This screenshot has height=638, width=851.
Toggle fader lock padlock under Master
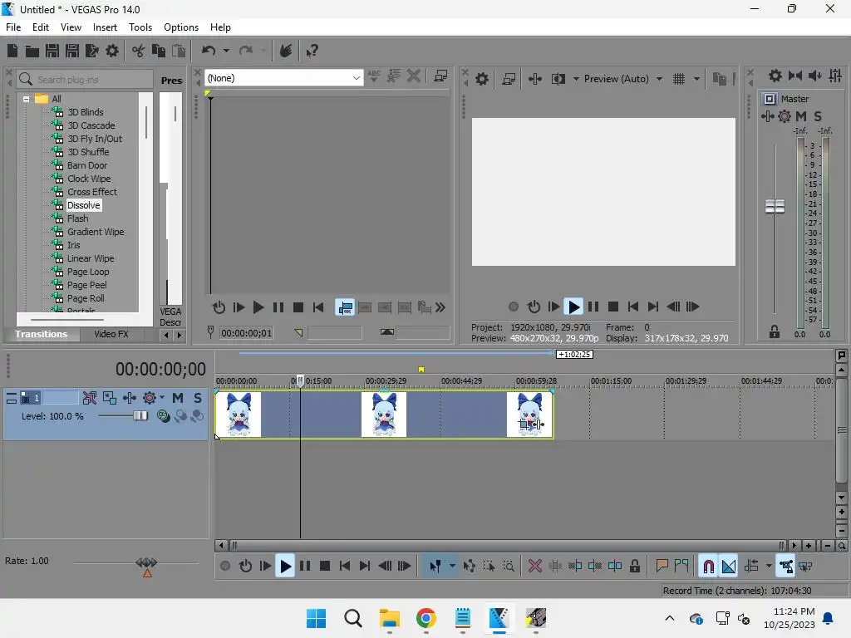pos(775,332)
